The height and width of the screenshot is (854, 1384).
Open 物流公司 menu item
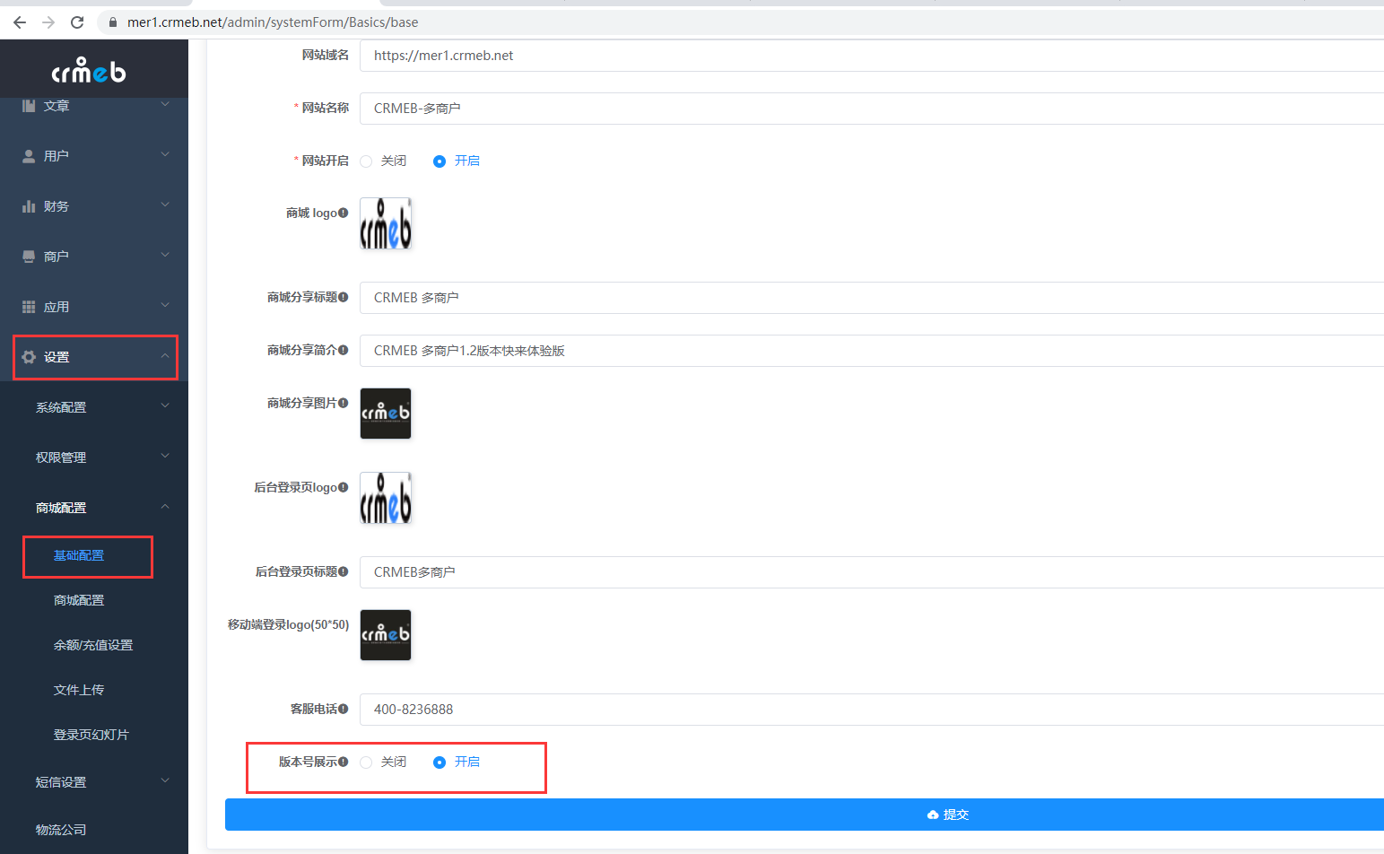point(61,831)
